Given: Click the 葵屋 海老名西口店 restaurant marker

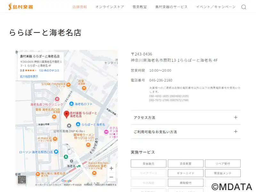Looking at the screenshot, I should coord(54,116).
